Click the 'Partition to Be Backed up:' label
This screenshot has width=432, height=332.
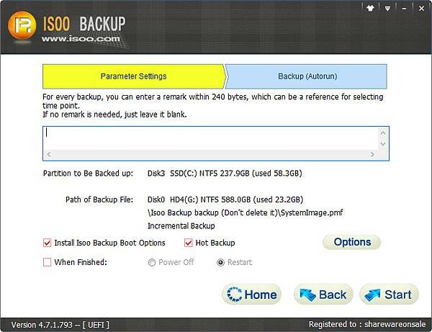88,174
